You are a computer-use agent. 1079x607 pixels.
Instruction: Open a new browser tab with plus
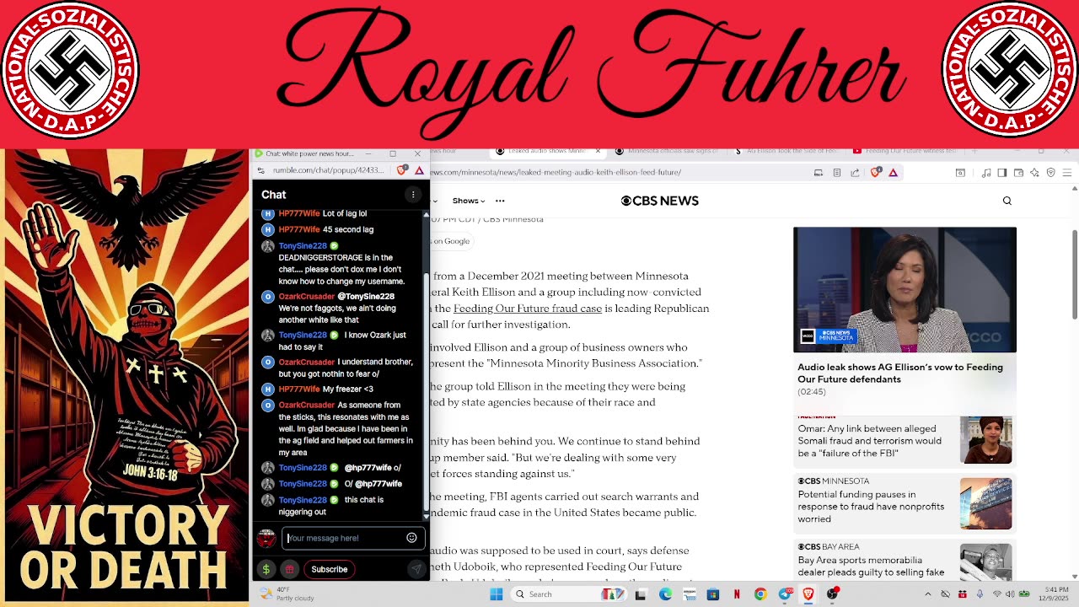974,151
